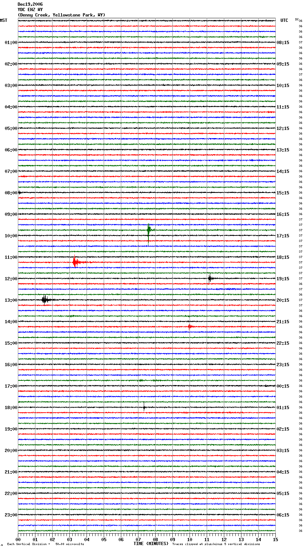Screen dimensions: 304x549
Task: Select the 23:00 MST row label
Action: (11, 515)
